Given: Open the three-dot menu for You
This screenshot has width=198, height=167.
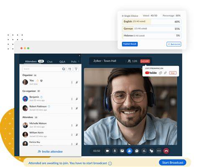Looking at the screenshot, I should [x=72, y=82].
